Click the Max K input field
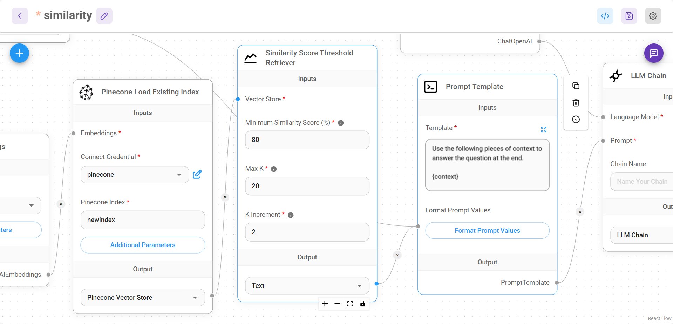The image size is (673, 324). [307, 186]
